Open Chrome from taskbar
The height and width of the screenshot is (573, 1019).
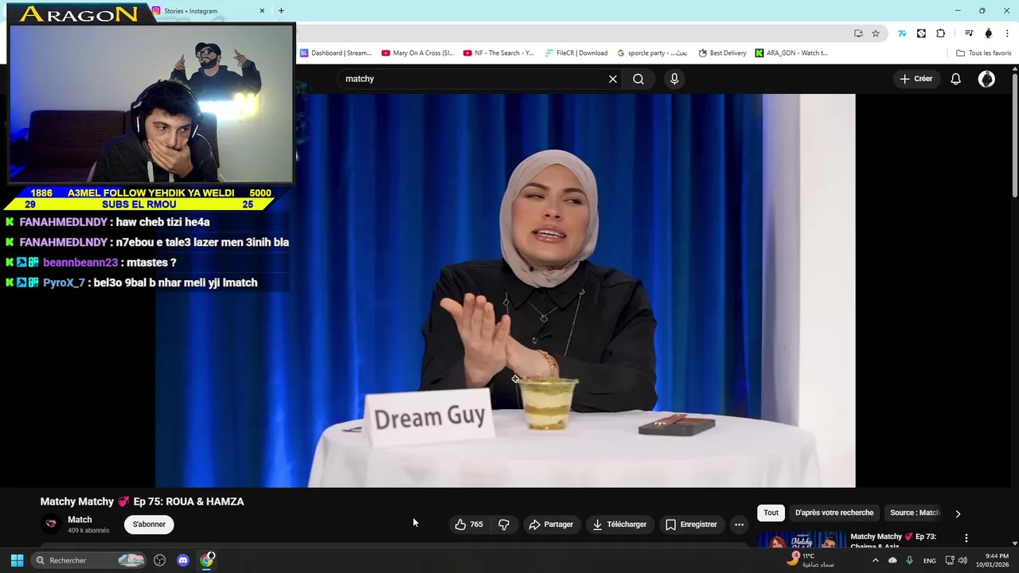tap(207, 560)
